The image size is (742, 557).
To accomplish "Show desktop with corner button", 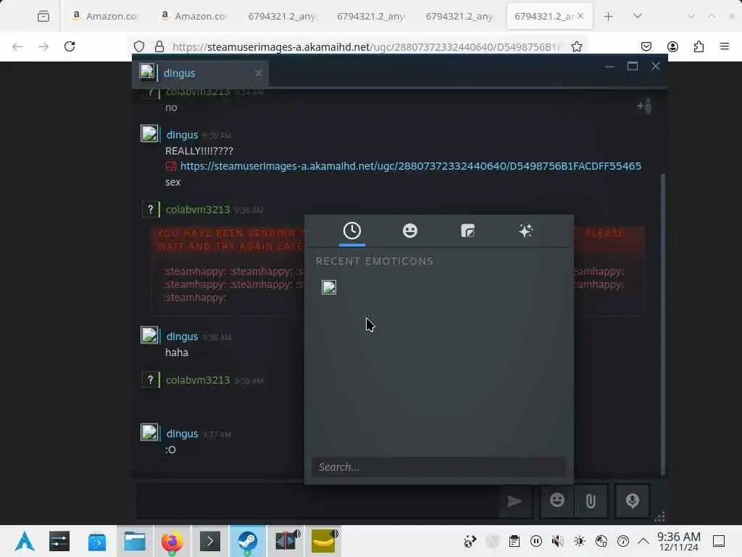I will tap(719, 541).
